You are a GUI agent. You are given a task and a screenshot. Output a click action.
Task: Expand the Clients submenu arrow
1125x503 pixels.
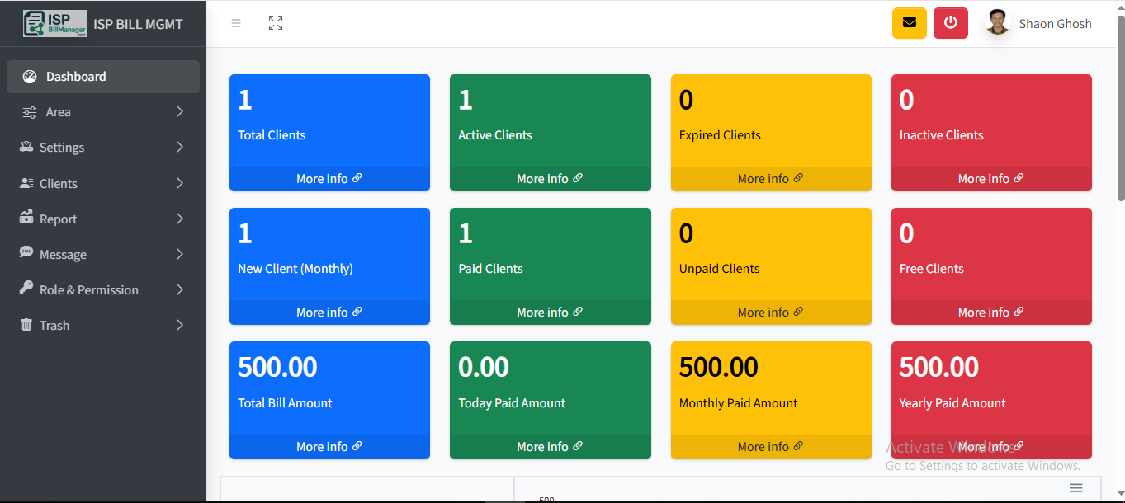(179, 183)
